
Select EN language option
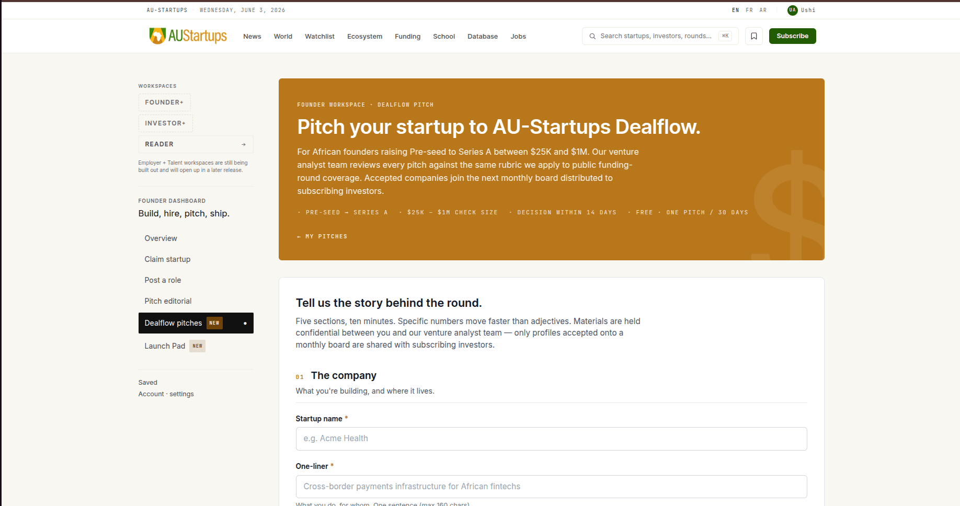coord(736,10)
